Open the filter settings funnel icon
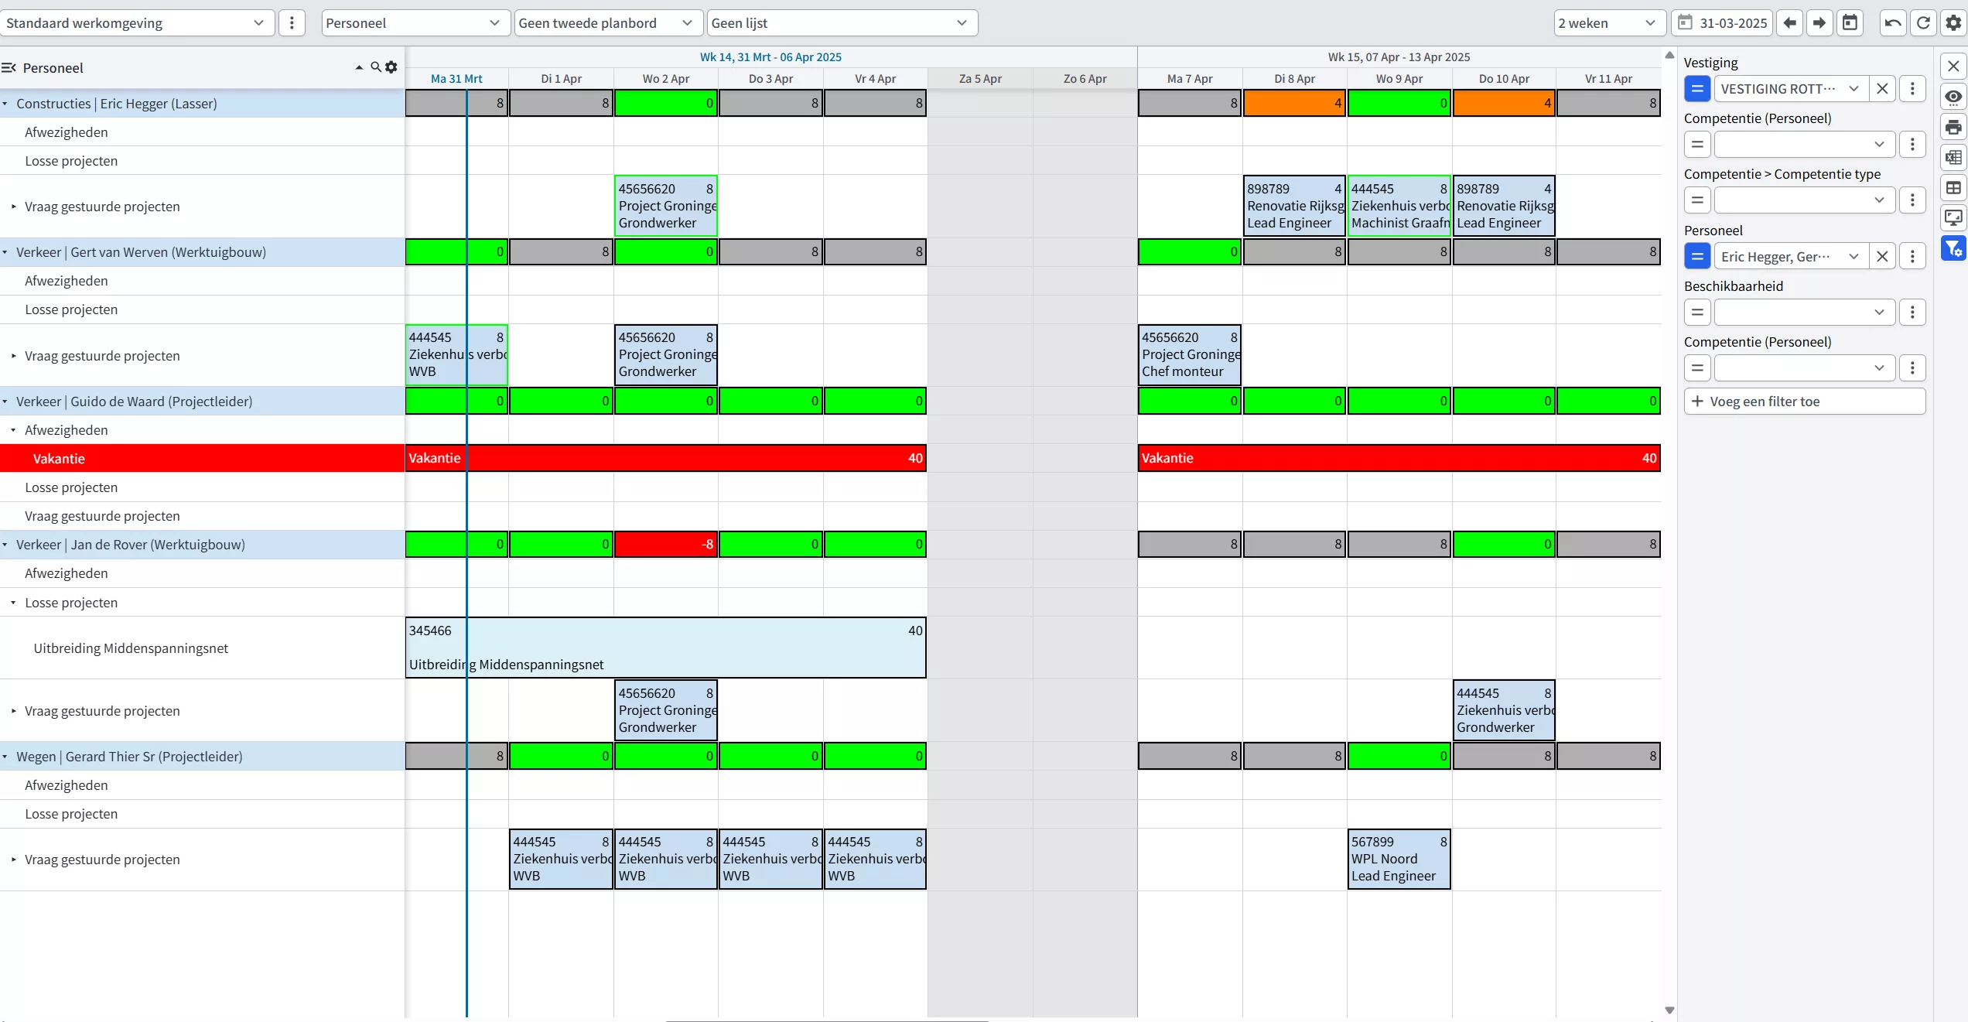The width and height of the screenshot is (1968, 1022). 1953,248
